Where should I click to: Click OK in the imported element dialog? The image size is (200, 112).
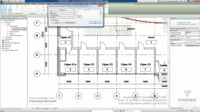click(x=95, y=22)
